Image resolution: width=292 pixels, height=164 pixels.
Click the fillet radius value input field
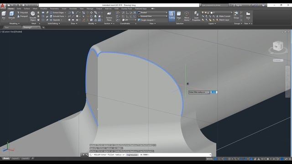214,92
